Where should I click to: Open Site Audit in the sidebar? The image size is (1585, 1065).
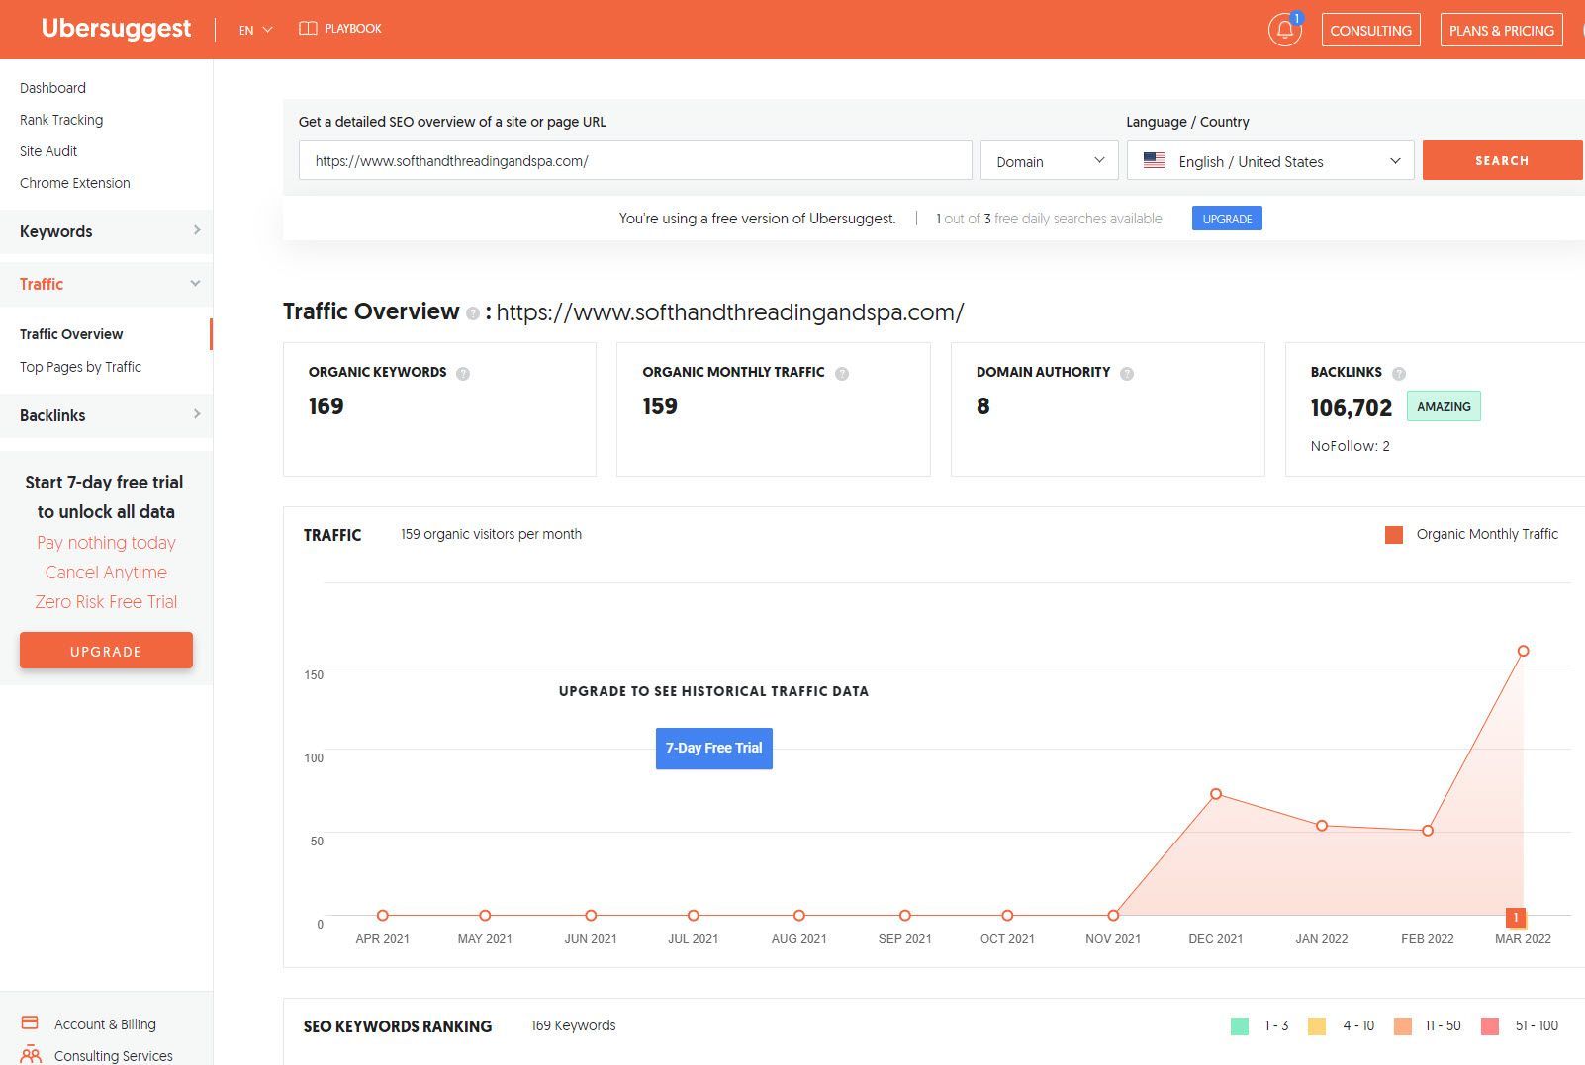tap(48, 151)
